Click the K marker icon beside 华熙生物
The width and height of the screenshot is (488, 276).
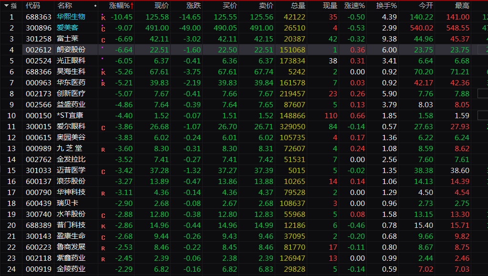click(103, 18)
